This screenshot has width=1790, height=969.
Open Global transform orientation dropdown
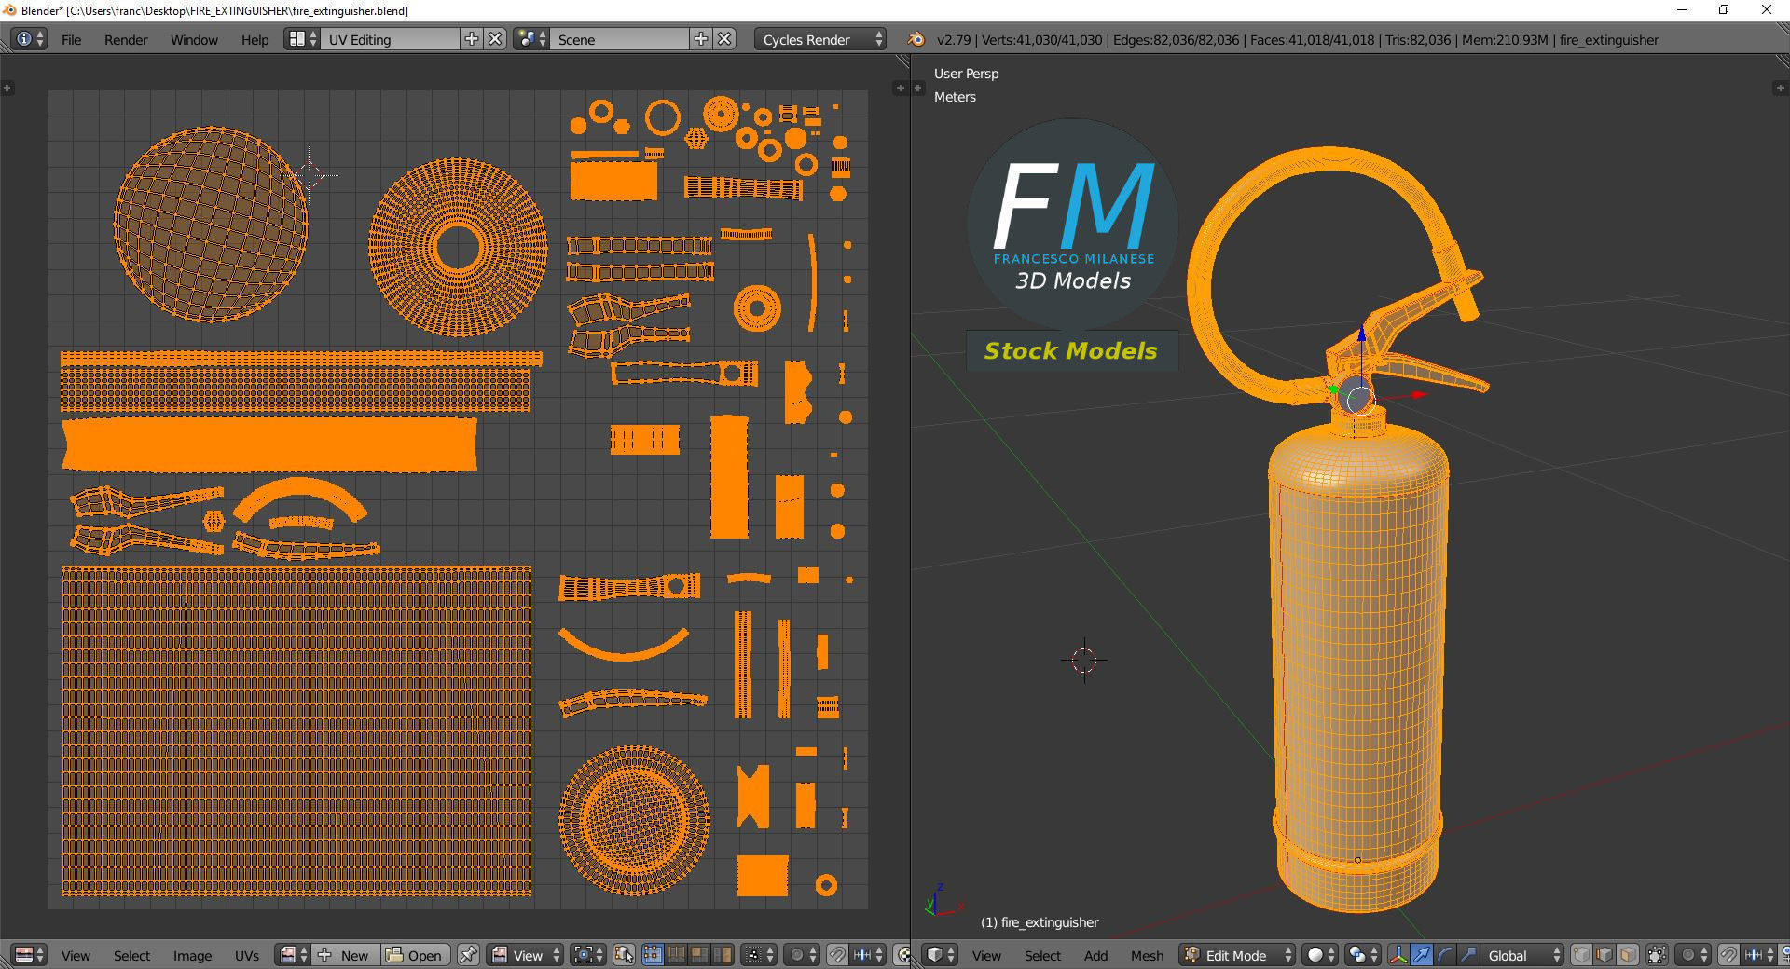point(1522,955)
